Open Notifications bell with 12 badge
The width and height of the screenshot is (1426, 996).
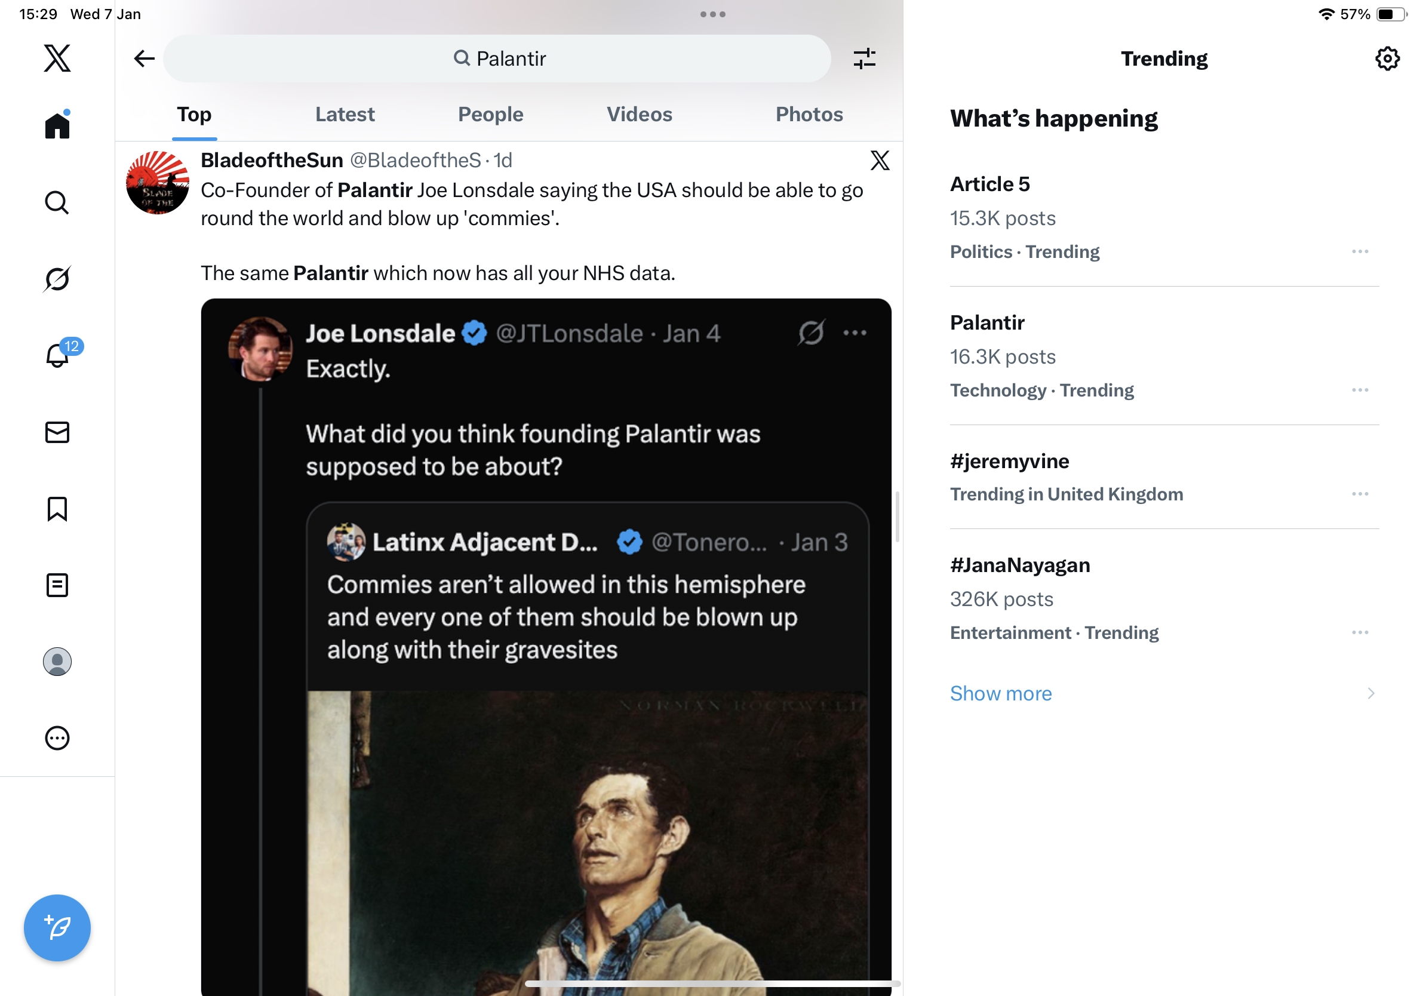(x=58, y=355)
